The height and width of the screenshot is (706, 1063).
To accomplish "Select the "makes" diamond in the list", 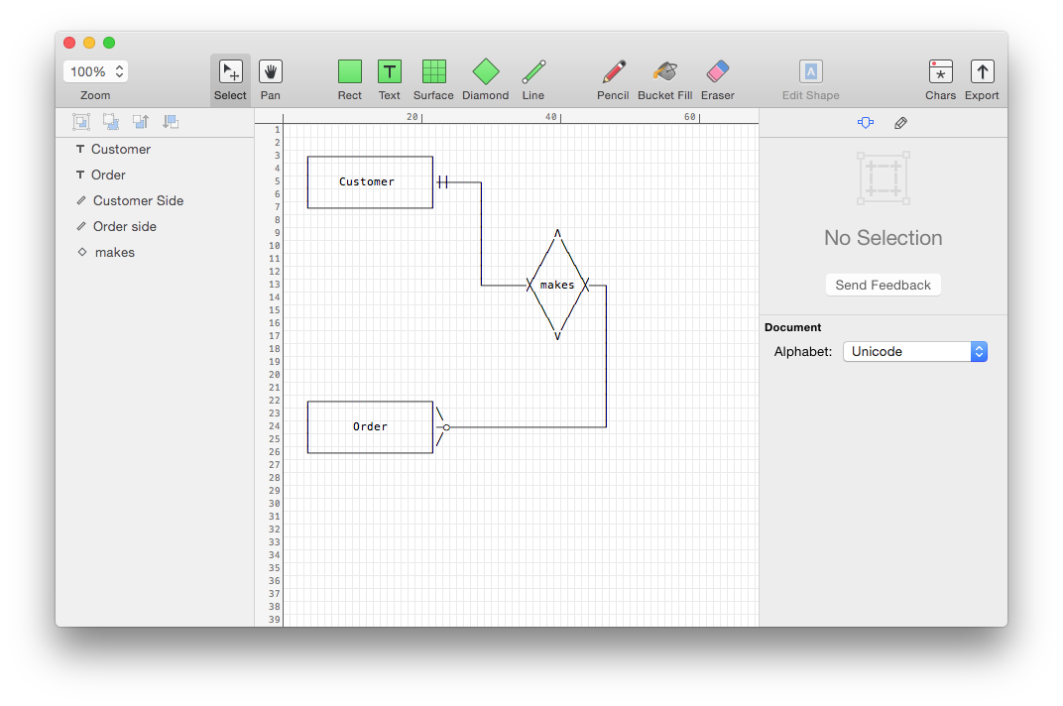I will pyautogui.click(x=115, y=252).
